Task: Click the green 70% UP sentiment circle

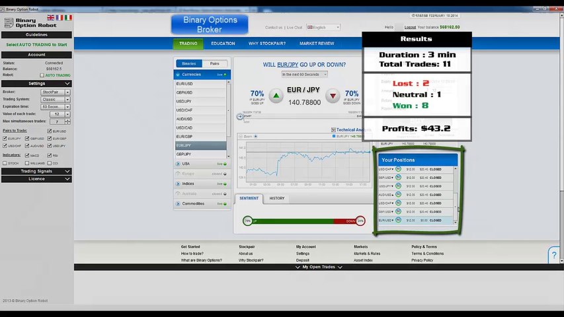Action: coord(247,221)
